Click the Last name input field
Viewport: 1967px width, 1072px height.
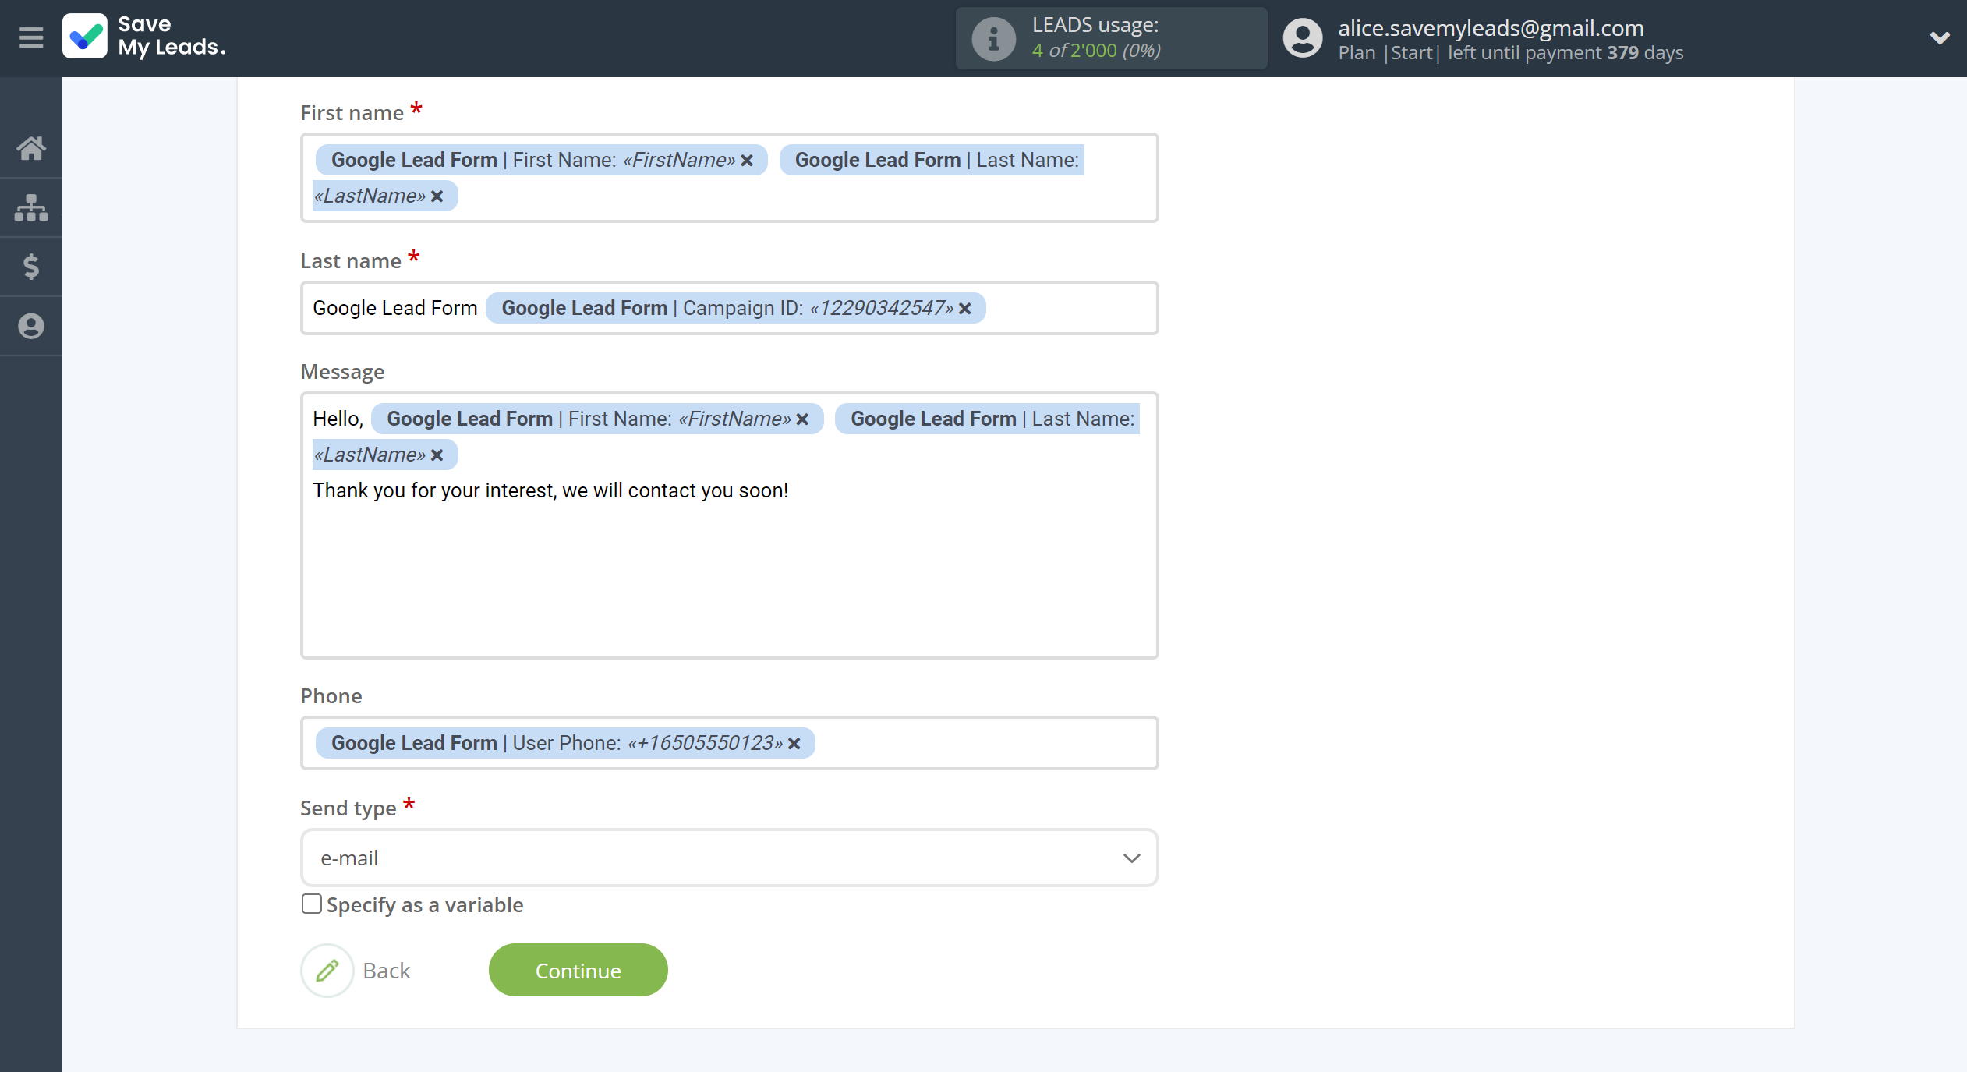729,306
